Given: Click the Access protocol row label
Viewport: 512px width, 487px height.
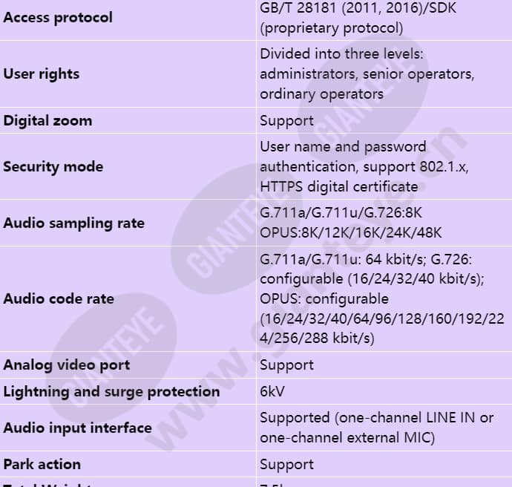Looking at the screenshot, I should (58, 18).
